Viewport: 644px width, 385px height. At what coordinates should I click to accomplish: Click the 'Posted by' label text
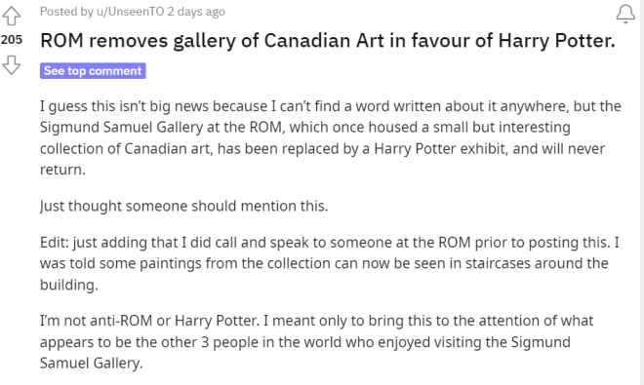point(66,12)
